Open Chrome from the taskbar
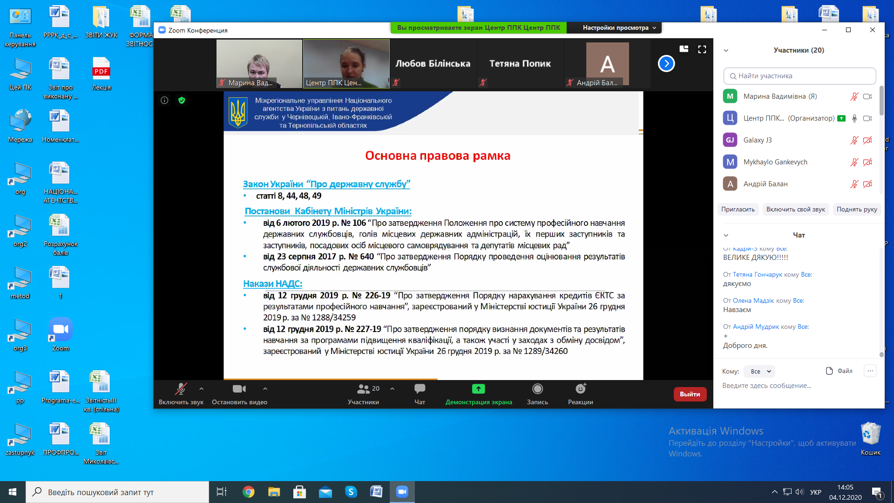This screenshot has width=894, height=503. click(x=249, y=492)
